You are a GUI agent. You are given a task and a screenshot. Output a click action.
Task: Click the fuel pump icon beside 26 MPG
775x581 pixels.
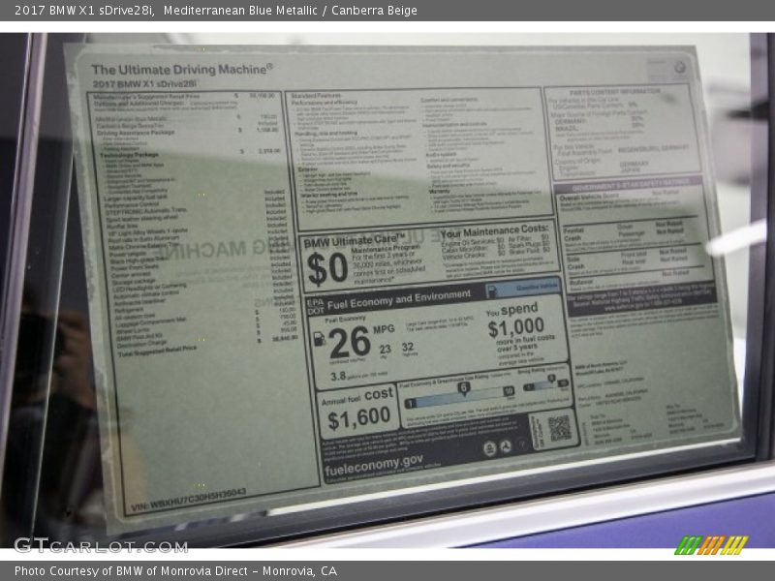(319, 339)
